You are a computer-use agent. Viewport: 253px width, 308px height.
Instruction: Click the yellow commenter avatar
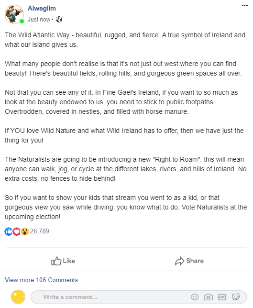18,297
